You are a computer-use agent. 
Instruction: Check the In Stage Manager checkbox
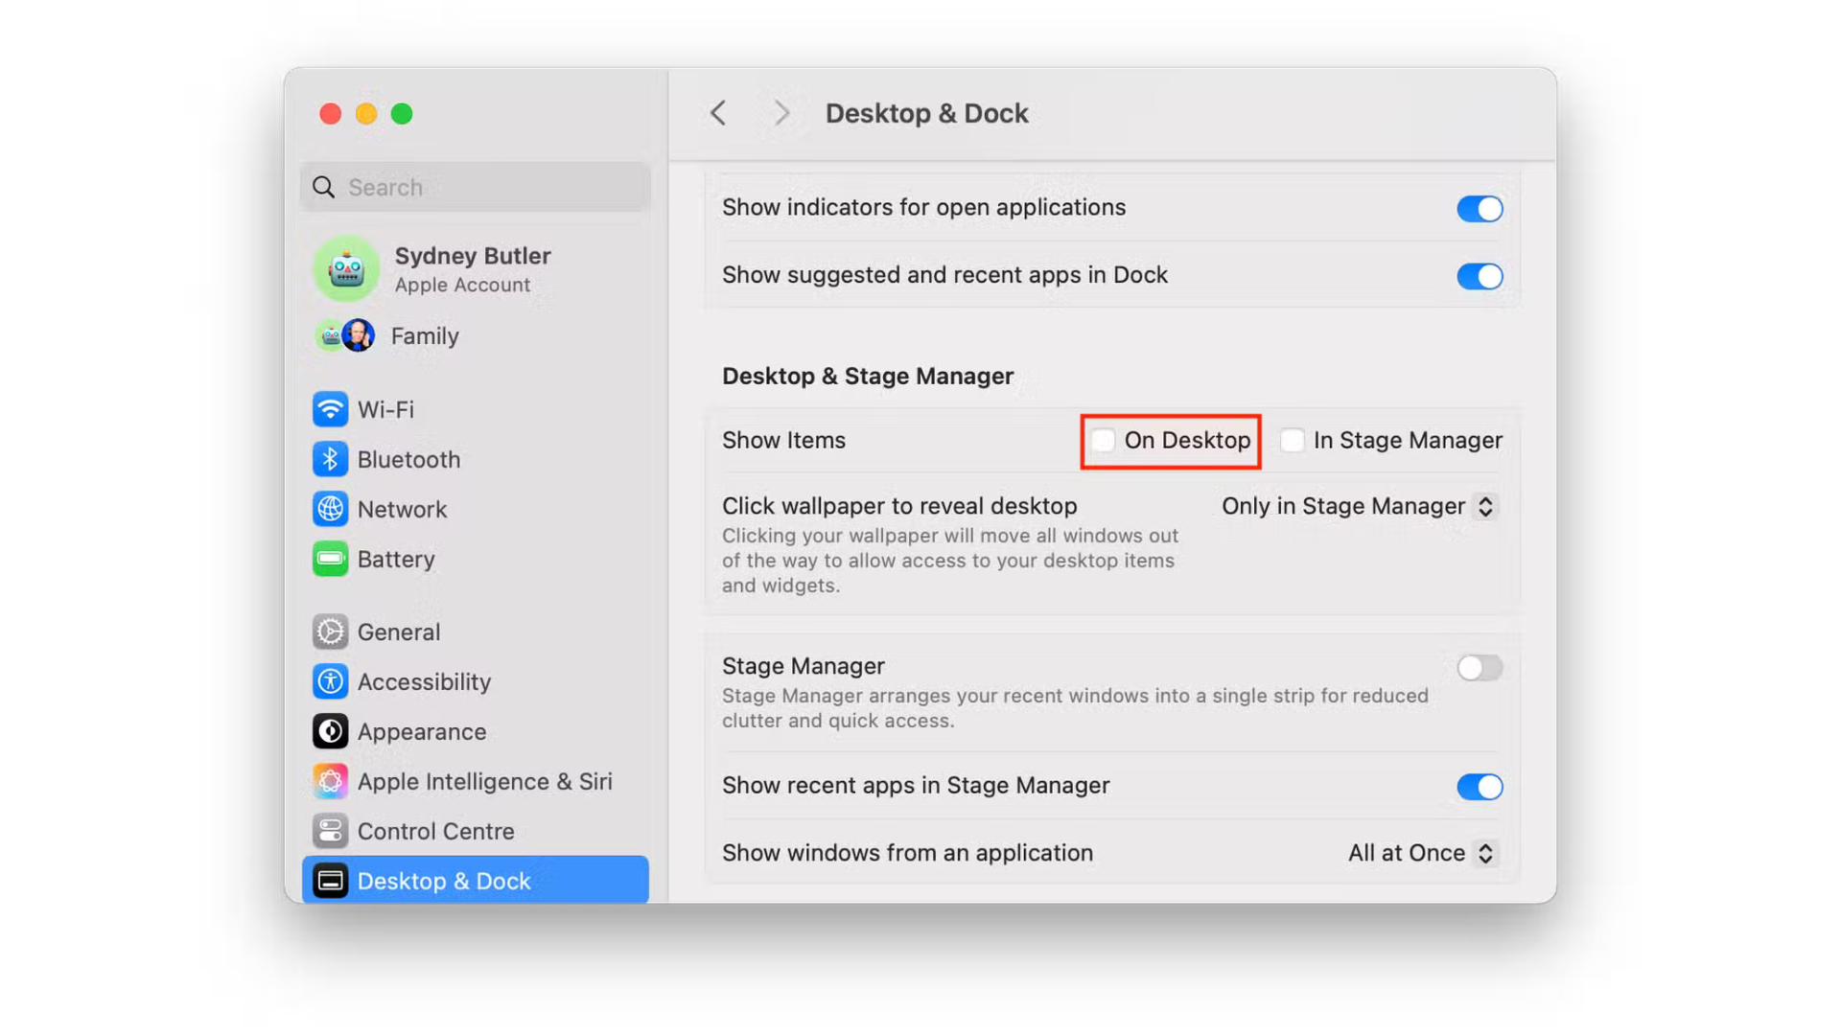point(1292,440)
